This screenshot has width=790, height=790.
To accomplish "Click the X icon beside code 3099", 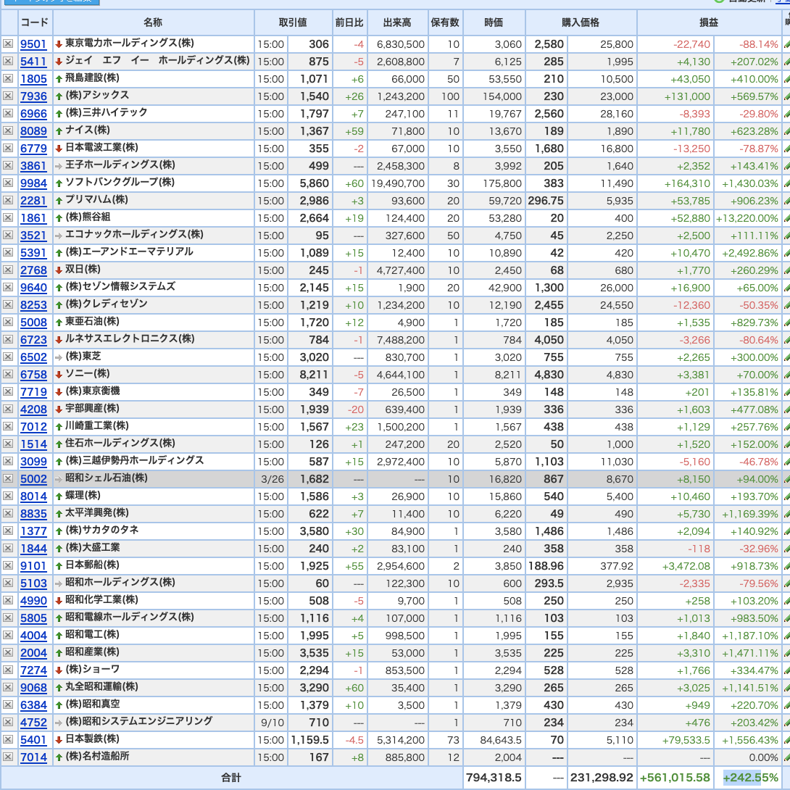I will 7,462.
